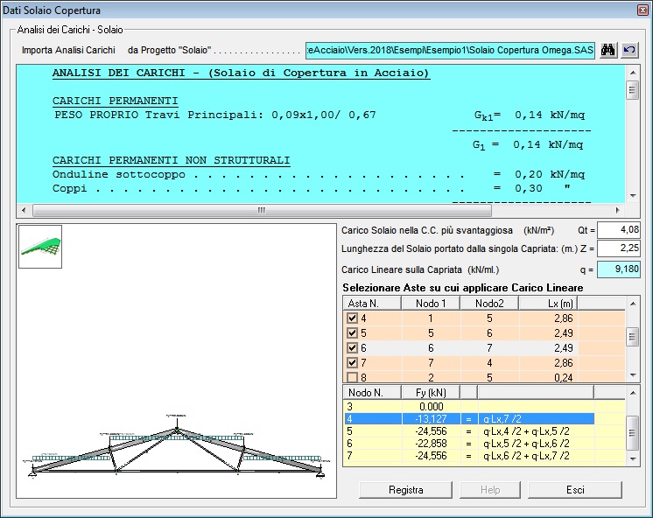Image resolution: width=653 pixels, height=518 pixels.
Task: Click the Lx (m) column header
Action: [x=548, y=304]
